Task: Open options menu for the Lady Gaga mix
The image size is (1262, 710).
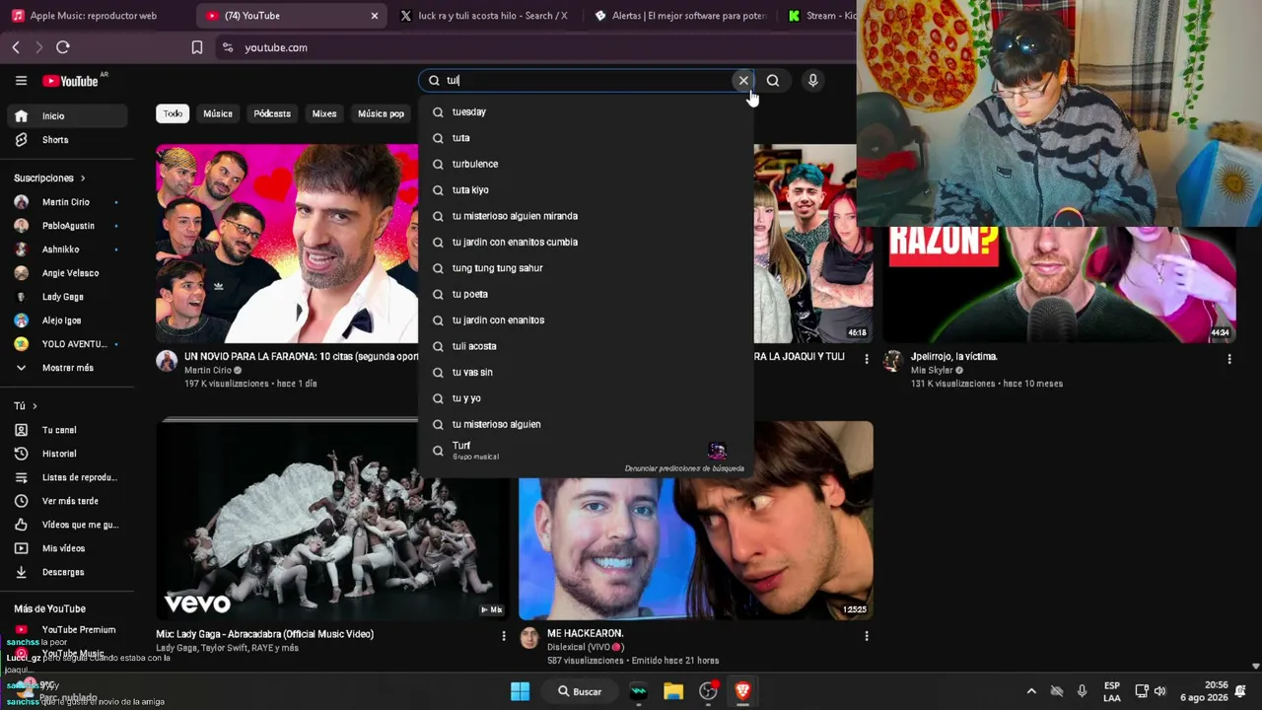Action: pos(503,636)
